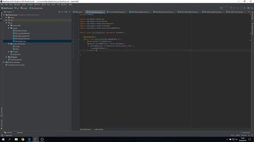Click the Windows Start button
Image resolution: width=254 pixels, height=142 pixels.
pyautogui.click(x=3, y=139)
